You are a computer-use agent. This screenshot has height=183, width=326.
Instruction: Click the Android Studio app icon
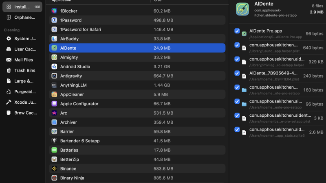(54, 67)
